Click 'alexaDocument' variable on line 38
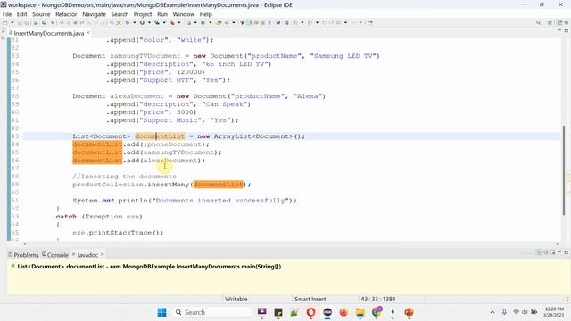Image resolution: width=571 pixels, height=321 pixels. 137,96
